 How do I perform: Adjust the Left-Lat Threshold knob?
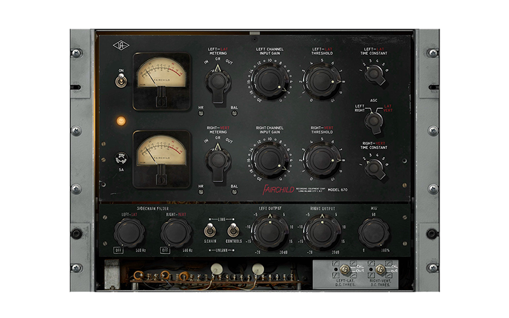[x=322, y=81]
